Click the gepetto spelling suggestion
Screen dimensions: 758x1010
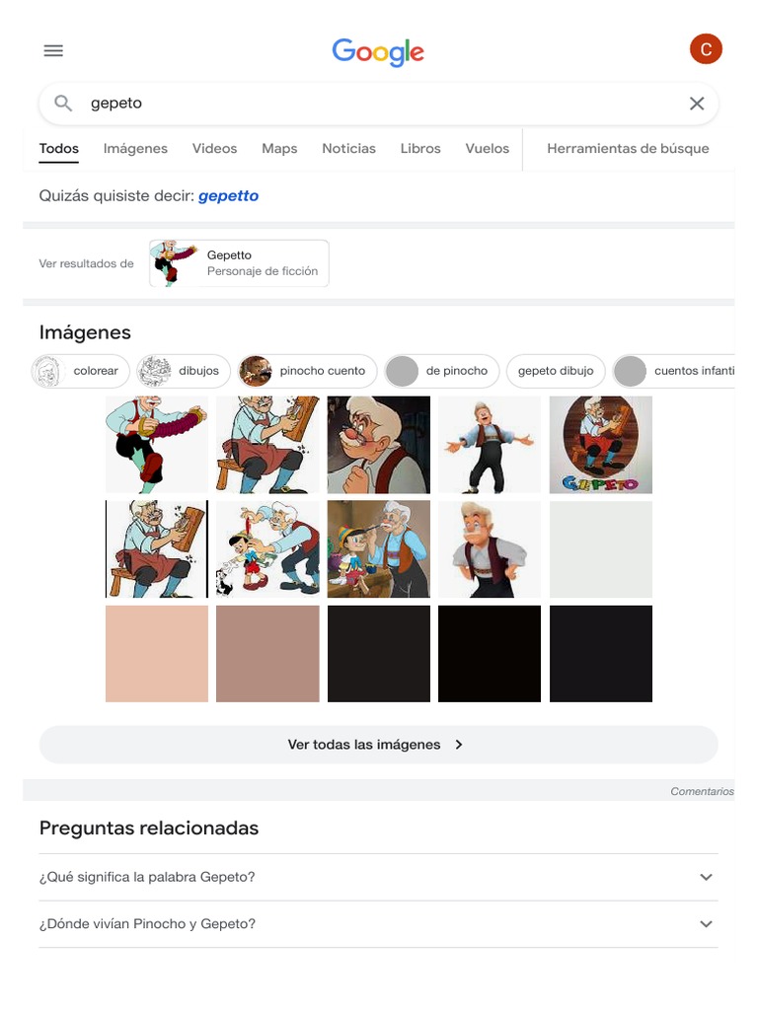(x=228, y=196)
